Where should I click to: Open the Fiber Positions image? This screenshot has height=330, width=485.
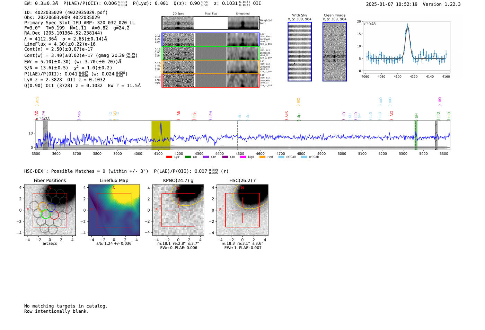pyautogui.click(x=50, y=210)
